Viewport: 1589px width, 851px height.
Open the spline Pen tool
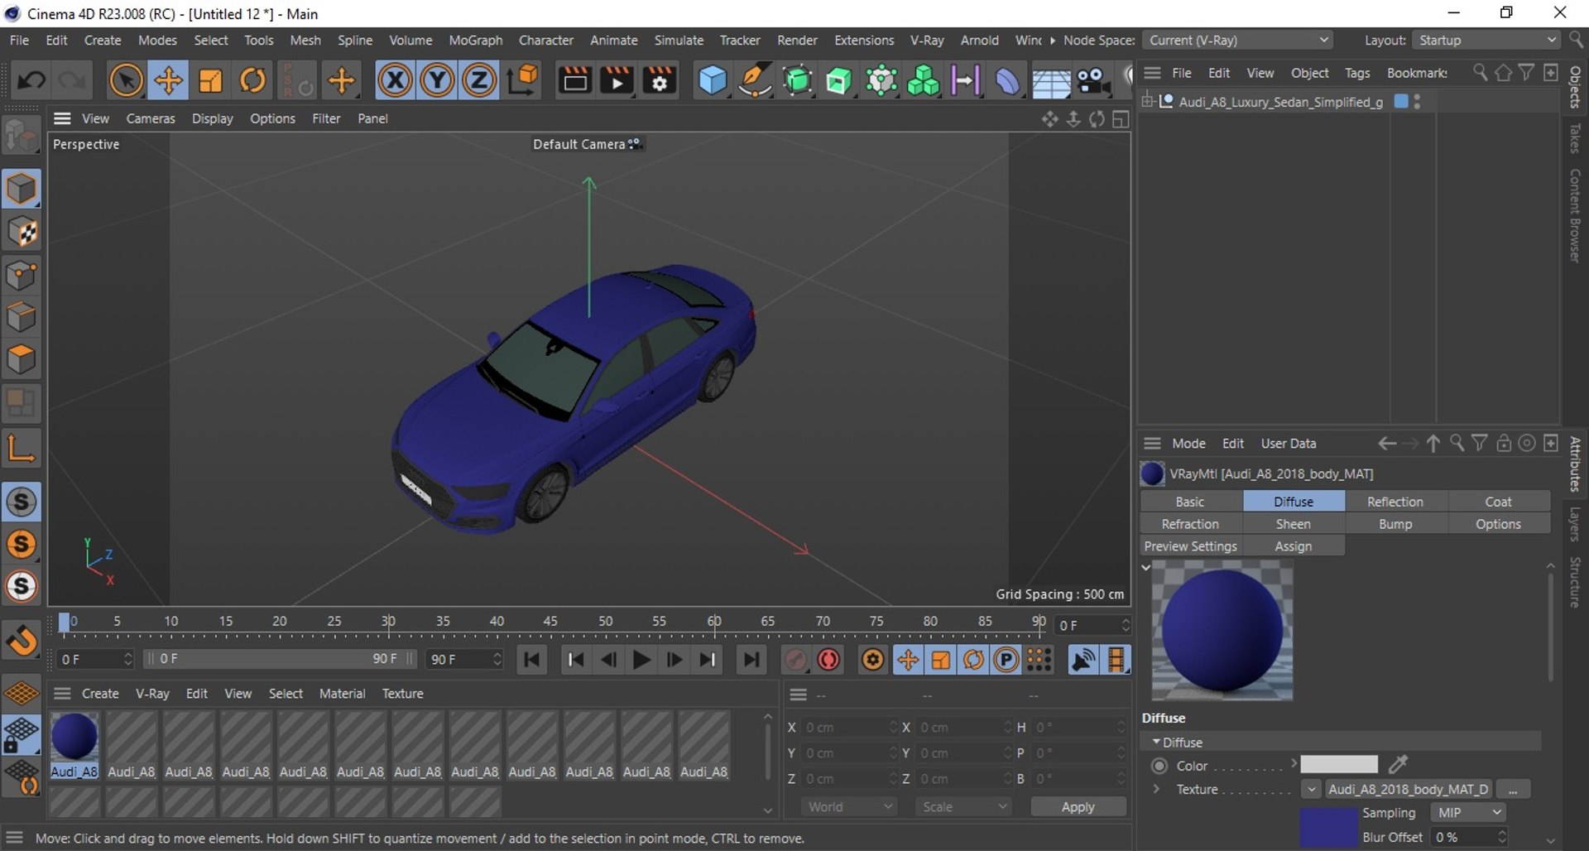coord(755,80)
